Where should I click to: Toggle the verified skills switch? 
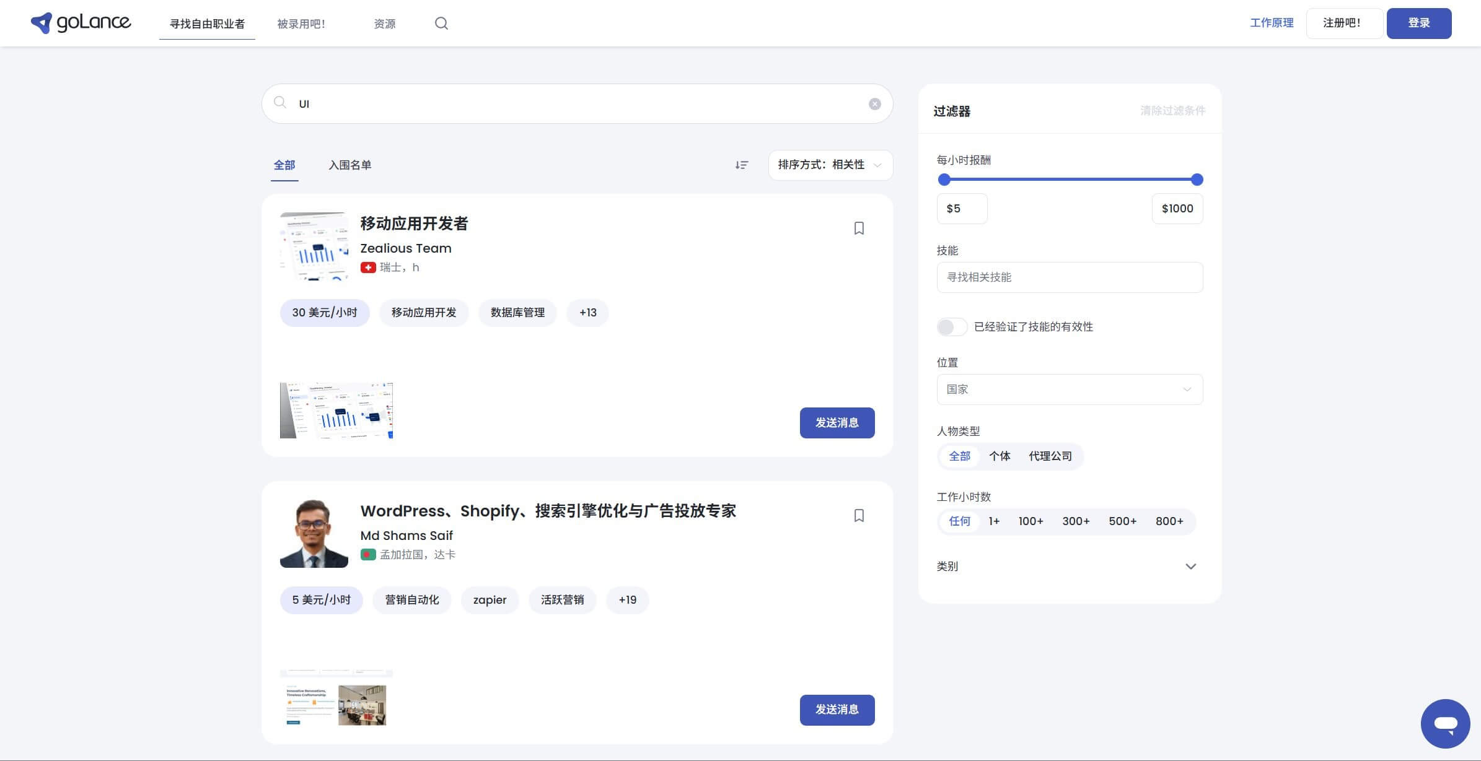pos(952,327)
